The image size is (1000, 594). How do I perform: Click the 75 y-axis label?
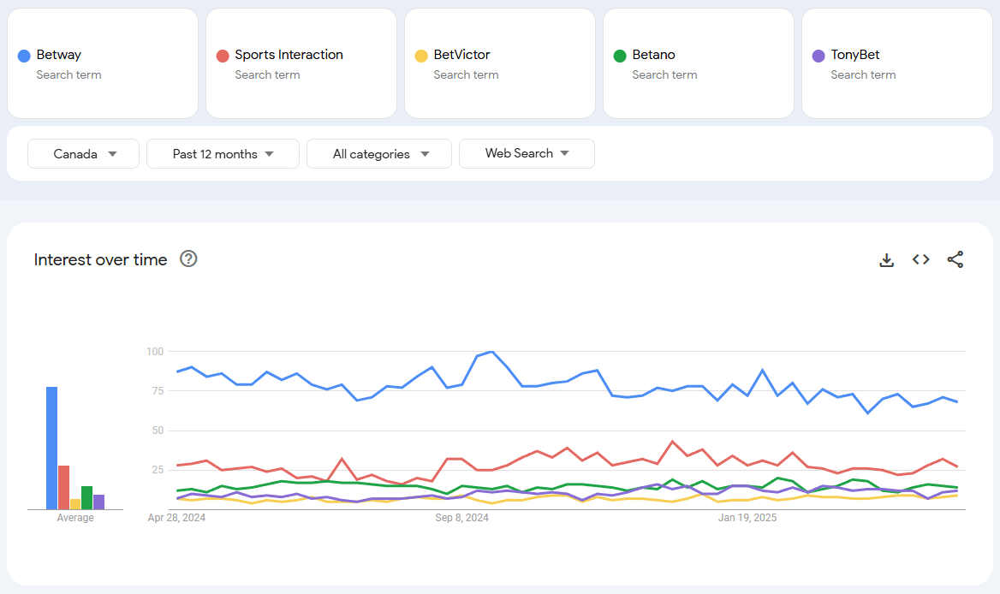158,391
